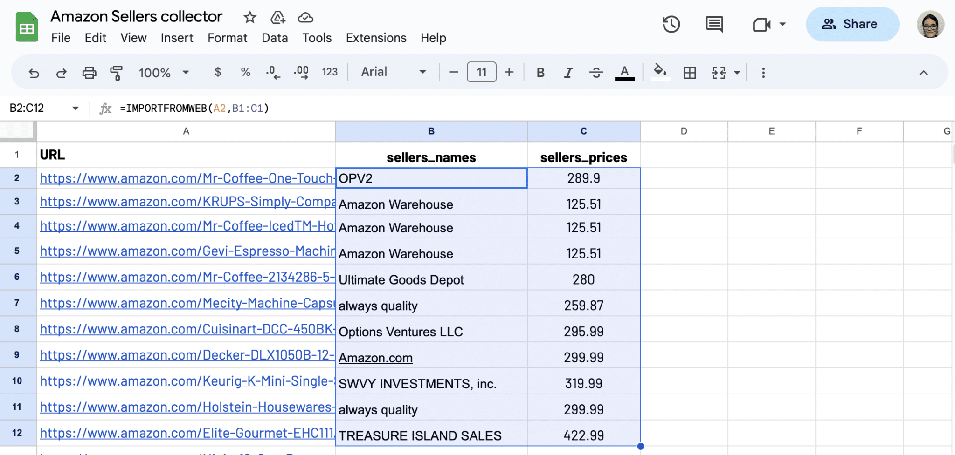The height and width of the screenshot is (455, 955).
Task: Click the Share button
Action: (852, 24)
